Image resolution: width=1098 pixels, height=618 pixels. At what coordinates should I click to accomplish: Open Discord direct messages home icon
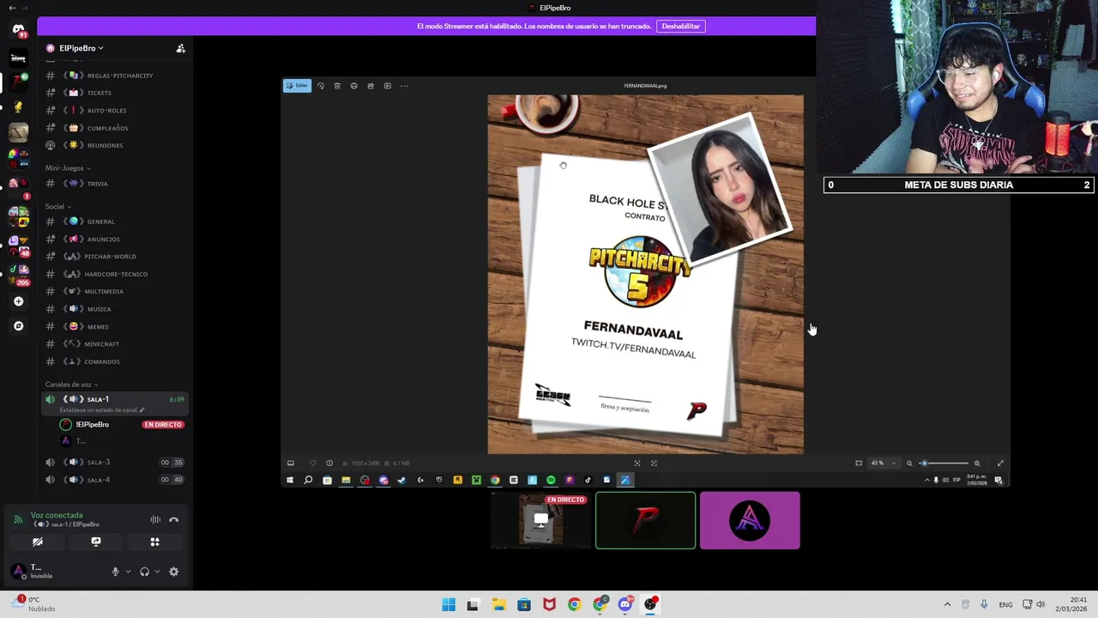(19, 31)
